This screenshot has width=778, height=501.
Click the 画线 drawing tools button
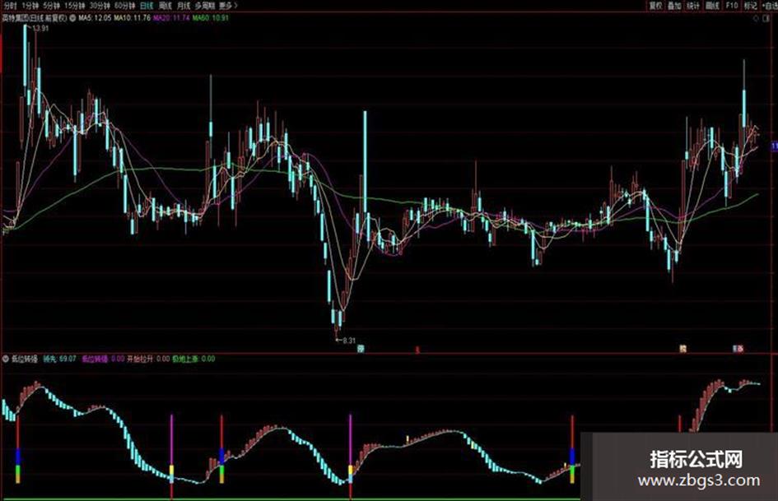point(712,6)
